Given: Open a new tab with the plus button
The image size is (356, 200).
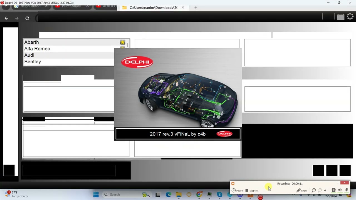Looking at the screenshot, I should 196,7.
